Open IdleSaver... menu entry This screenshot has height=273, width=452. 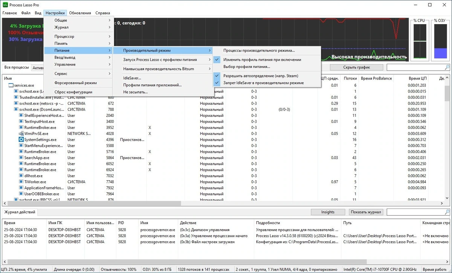pos(163,78)
